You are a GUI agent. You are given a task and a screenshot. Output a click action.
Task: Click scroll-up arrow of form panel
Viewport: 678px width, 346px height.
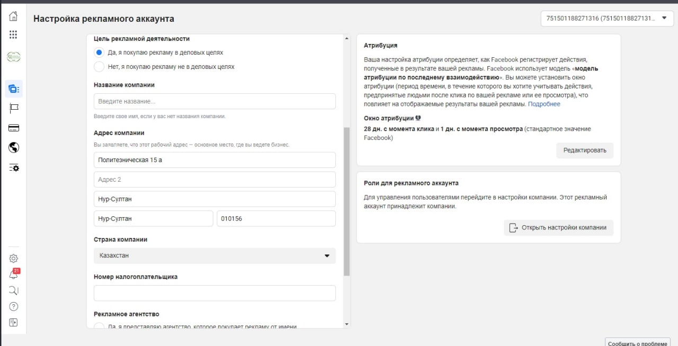[347, 38]
